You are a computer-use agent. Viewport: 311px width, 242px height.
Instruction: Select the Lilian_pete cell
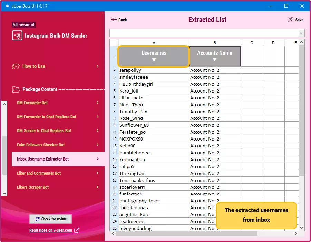pyautogui.click(x=154, y=98)
